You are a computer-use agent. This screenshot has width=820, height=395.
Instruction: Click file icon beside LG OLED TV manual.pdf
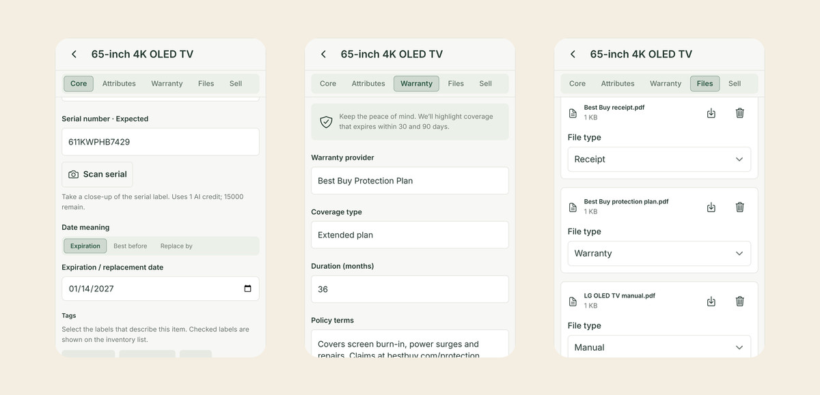(x=573, y=302)
